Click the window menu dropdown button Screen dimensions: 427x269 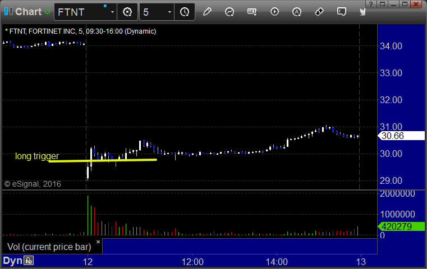[382, 4]
